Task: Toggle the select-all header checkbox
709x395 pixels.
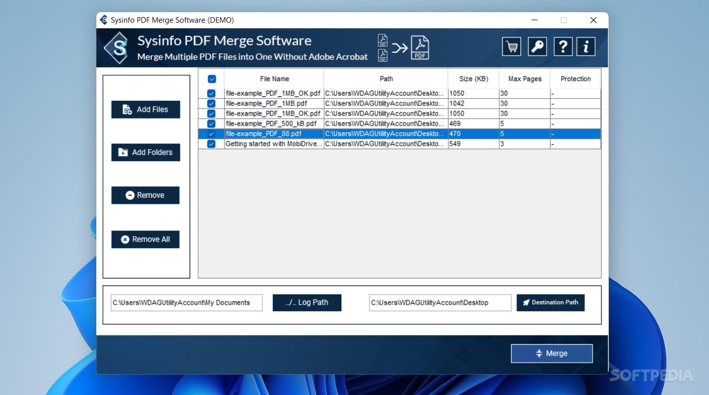Action: click(212, 79)
